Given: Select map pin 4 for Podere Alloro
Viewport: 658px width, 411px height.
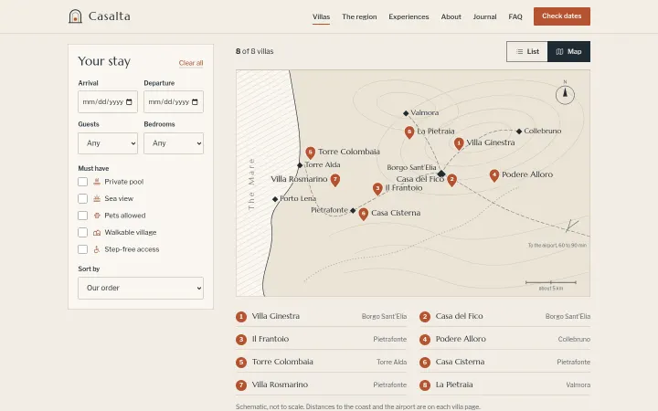Looking at the screenshot, I should (493, 175).
